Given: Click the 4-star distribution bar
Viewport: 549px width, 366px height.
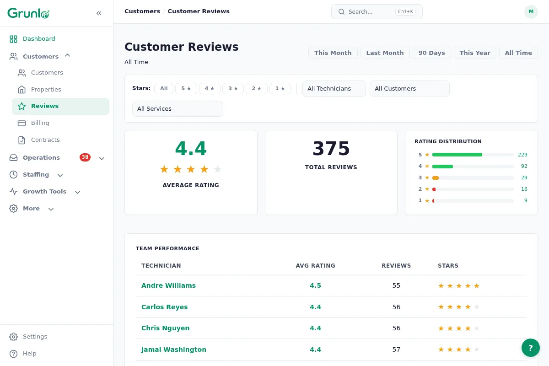Looking at the screenshot, I should pyautogui.click(x=473, y=167).
